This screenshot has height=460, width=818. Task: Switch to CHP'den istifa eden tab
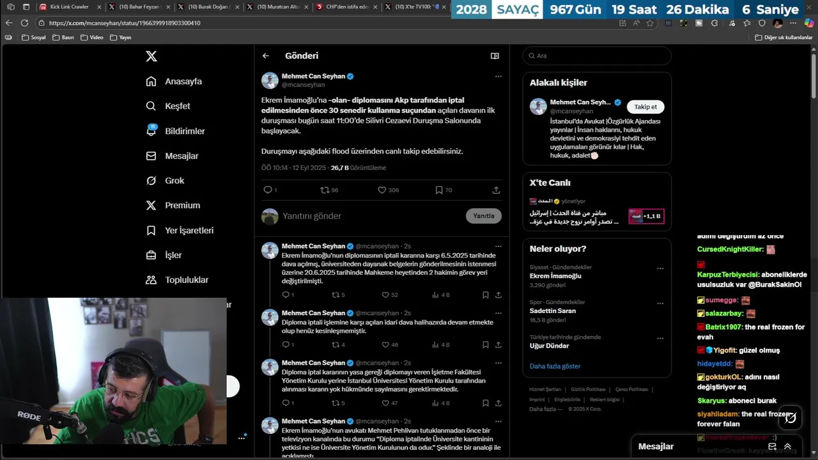coord(346,6)
